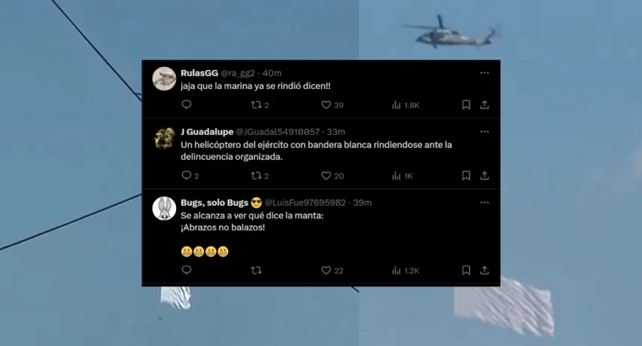The height and width of the screenshot is (346, 642).
Task: Open RulasGG's profile picture
Action: (x=164, y=78)
